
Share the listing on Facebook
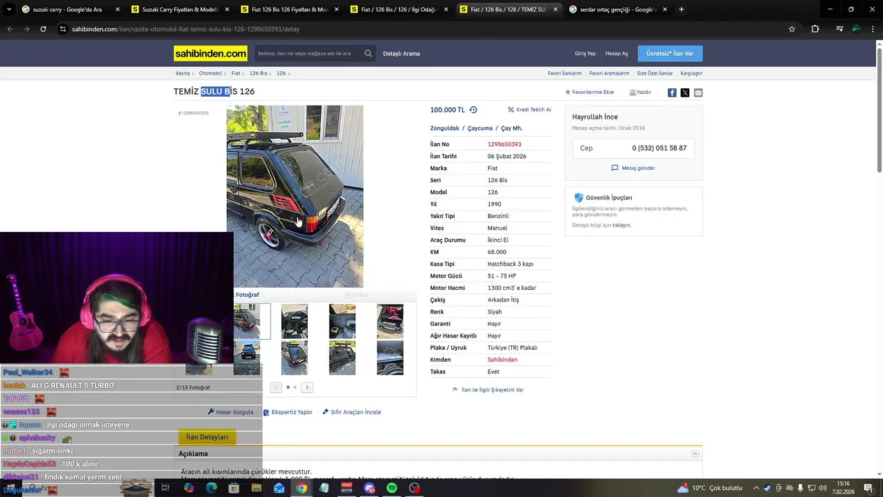click(672, 92)
